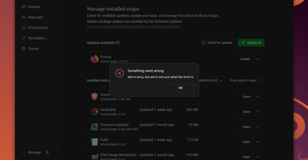The height and width of the screenshot is (160, 308).
Task: Click firmware-updater size 19 MB
Action: tap(193, 125)
